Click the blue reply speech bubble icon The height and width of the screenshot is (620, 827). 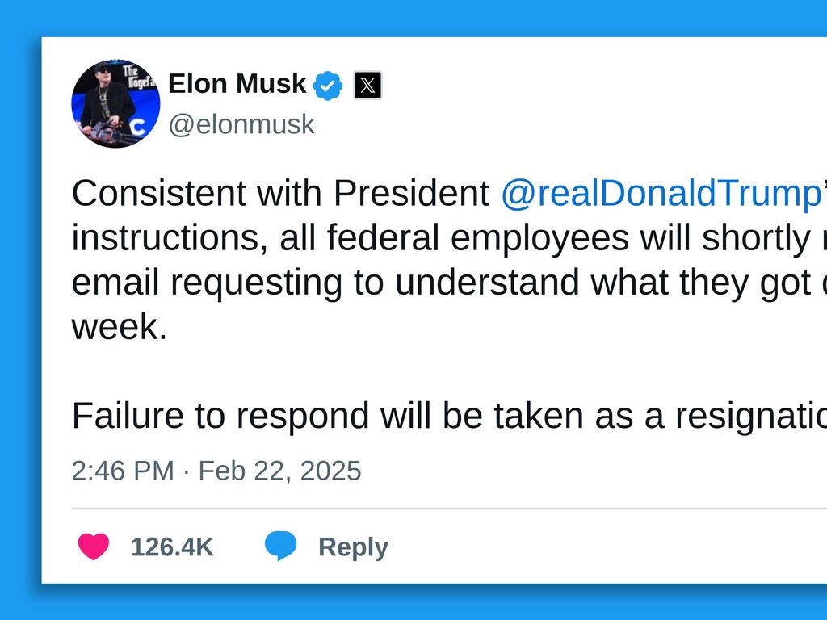coord(280,547)
